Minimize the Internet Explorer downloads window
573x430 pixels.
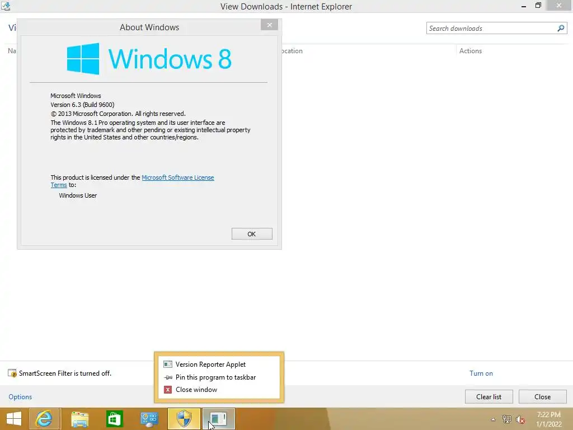(x=524, y=6)
